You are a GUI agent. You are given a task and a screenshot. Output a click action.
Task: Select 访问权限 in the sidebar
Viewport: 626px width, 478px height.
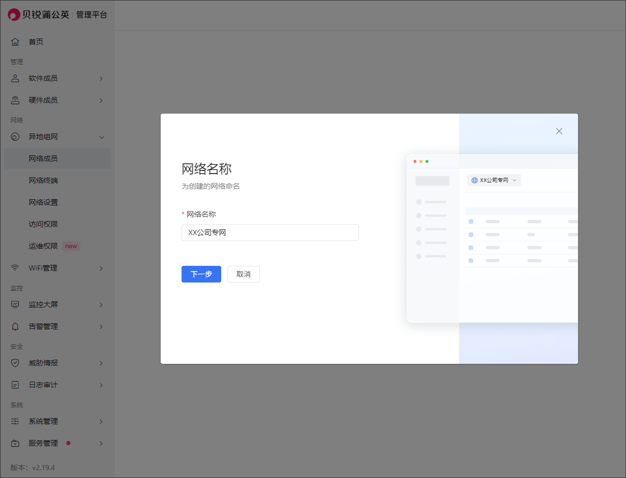(43, 224)
